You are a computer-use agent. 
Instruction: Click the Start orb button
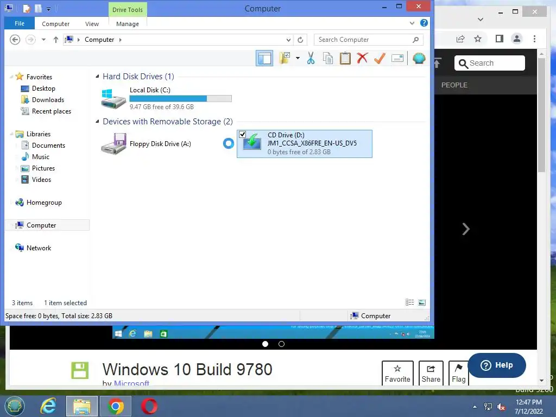click(15, 406)
